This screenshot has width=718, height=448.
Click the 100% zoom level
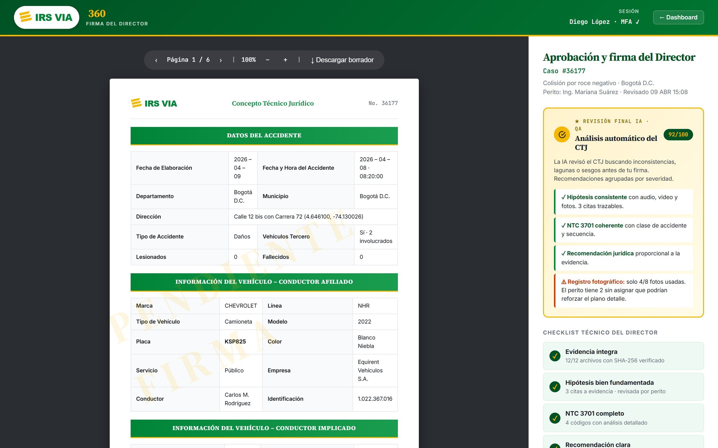tap(248, 60)
